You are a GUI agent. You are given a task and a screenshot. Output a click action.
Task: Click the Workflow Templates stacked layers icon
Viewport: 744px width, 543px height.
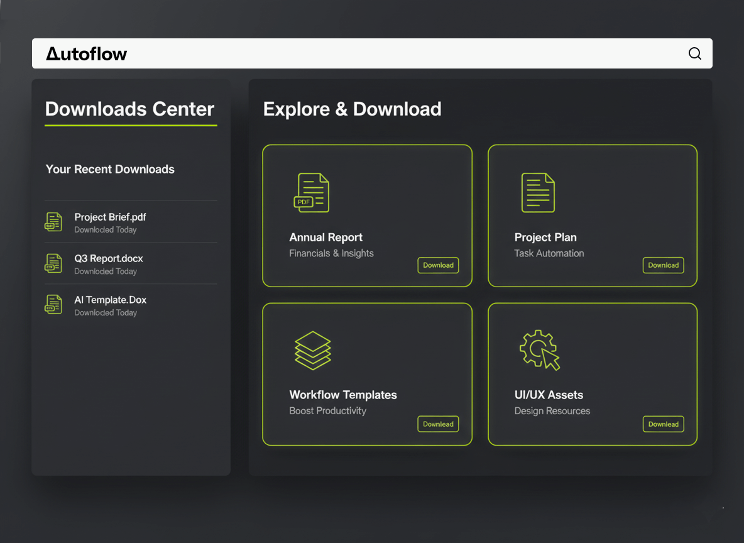tap(312, 350)
